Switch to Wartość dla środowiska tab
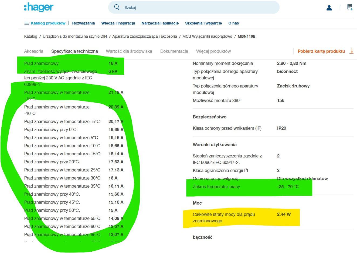 [x=129, y=51]
